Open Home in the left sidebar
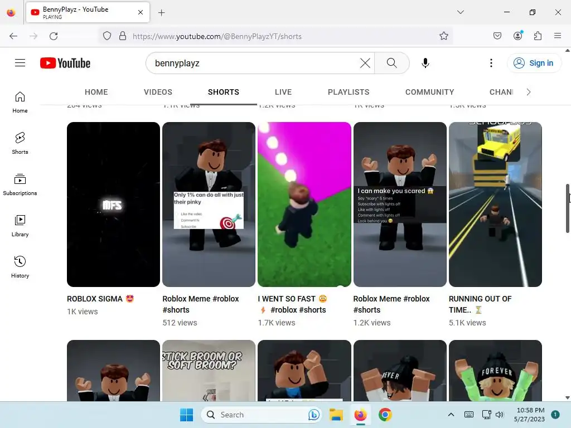This screenshot has width=571, height=428. point(20,103)
